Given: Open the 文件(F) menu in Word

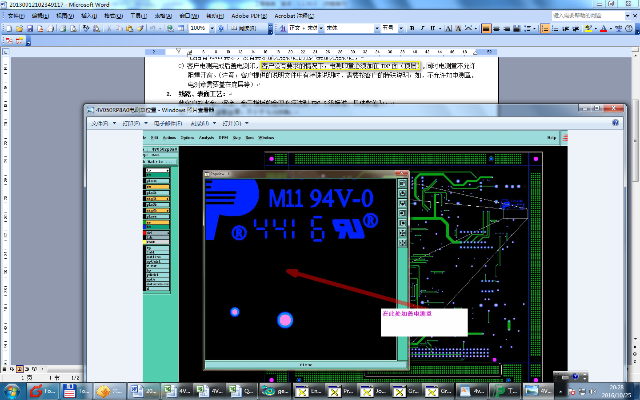Looking at the screenshot, I should (x=16, y=16).
